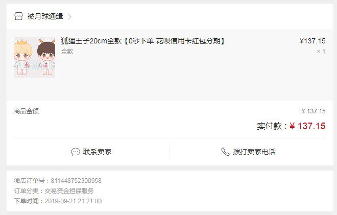Tap 联系卖家 to contact seller
337x215 pixels.
point(97,152)
